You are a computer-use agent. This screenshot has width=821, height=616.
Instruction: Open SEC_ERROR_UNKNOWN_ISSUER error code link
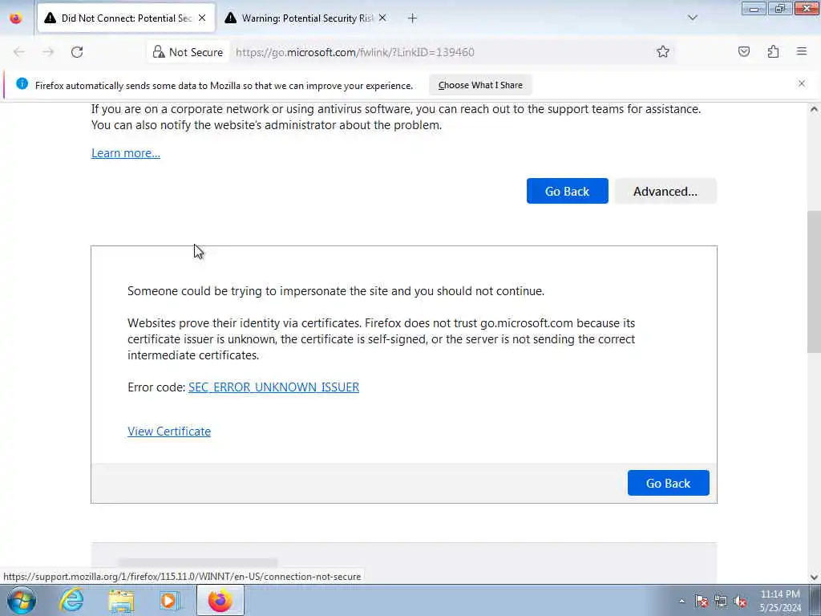click(x=274, y=387)
